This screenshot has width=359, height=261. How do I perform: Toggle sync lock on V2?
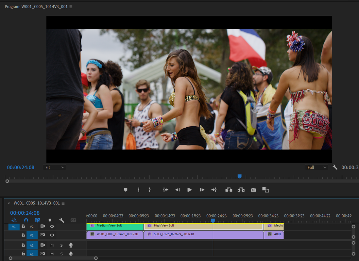[43, 226]
